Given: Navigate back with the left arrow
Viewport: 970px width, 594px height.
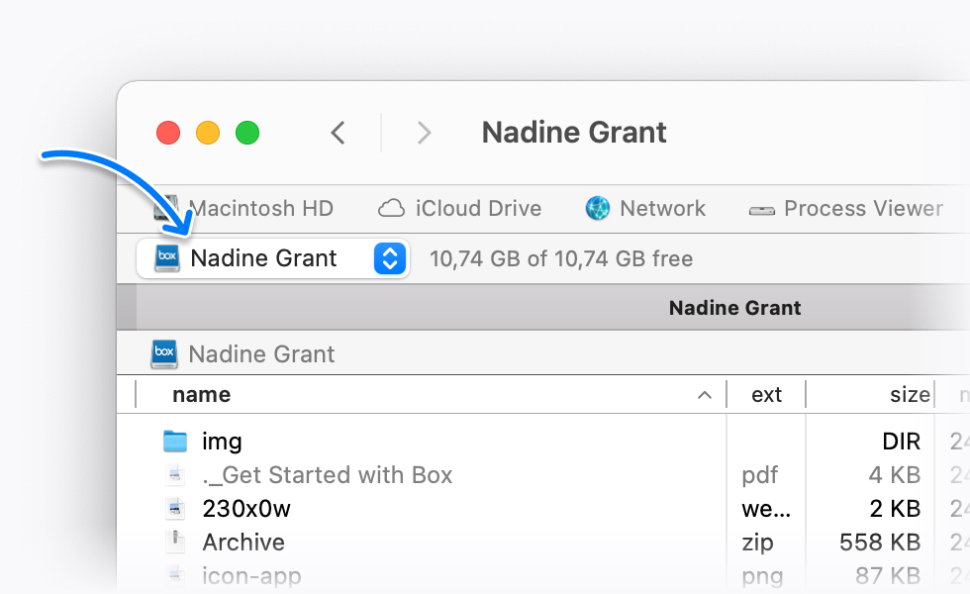Looking at the screenshot, I should [x=338, y=132].
